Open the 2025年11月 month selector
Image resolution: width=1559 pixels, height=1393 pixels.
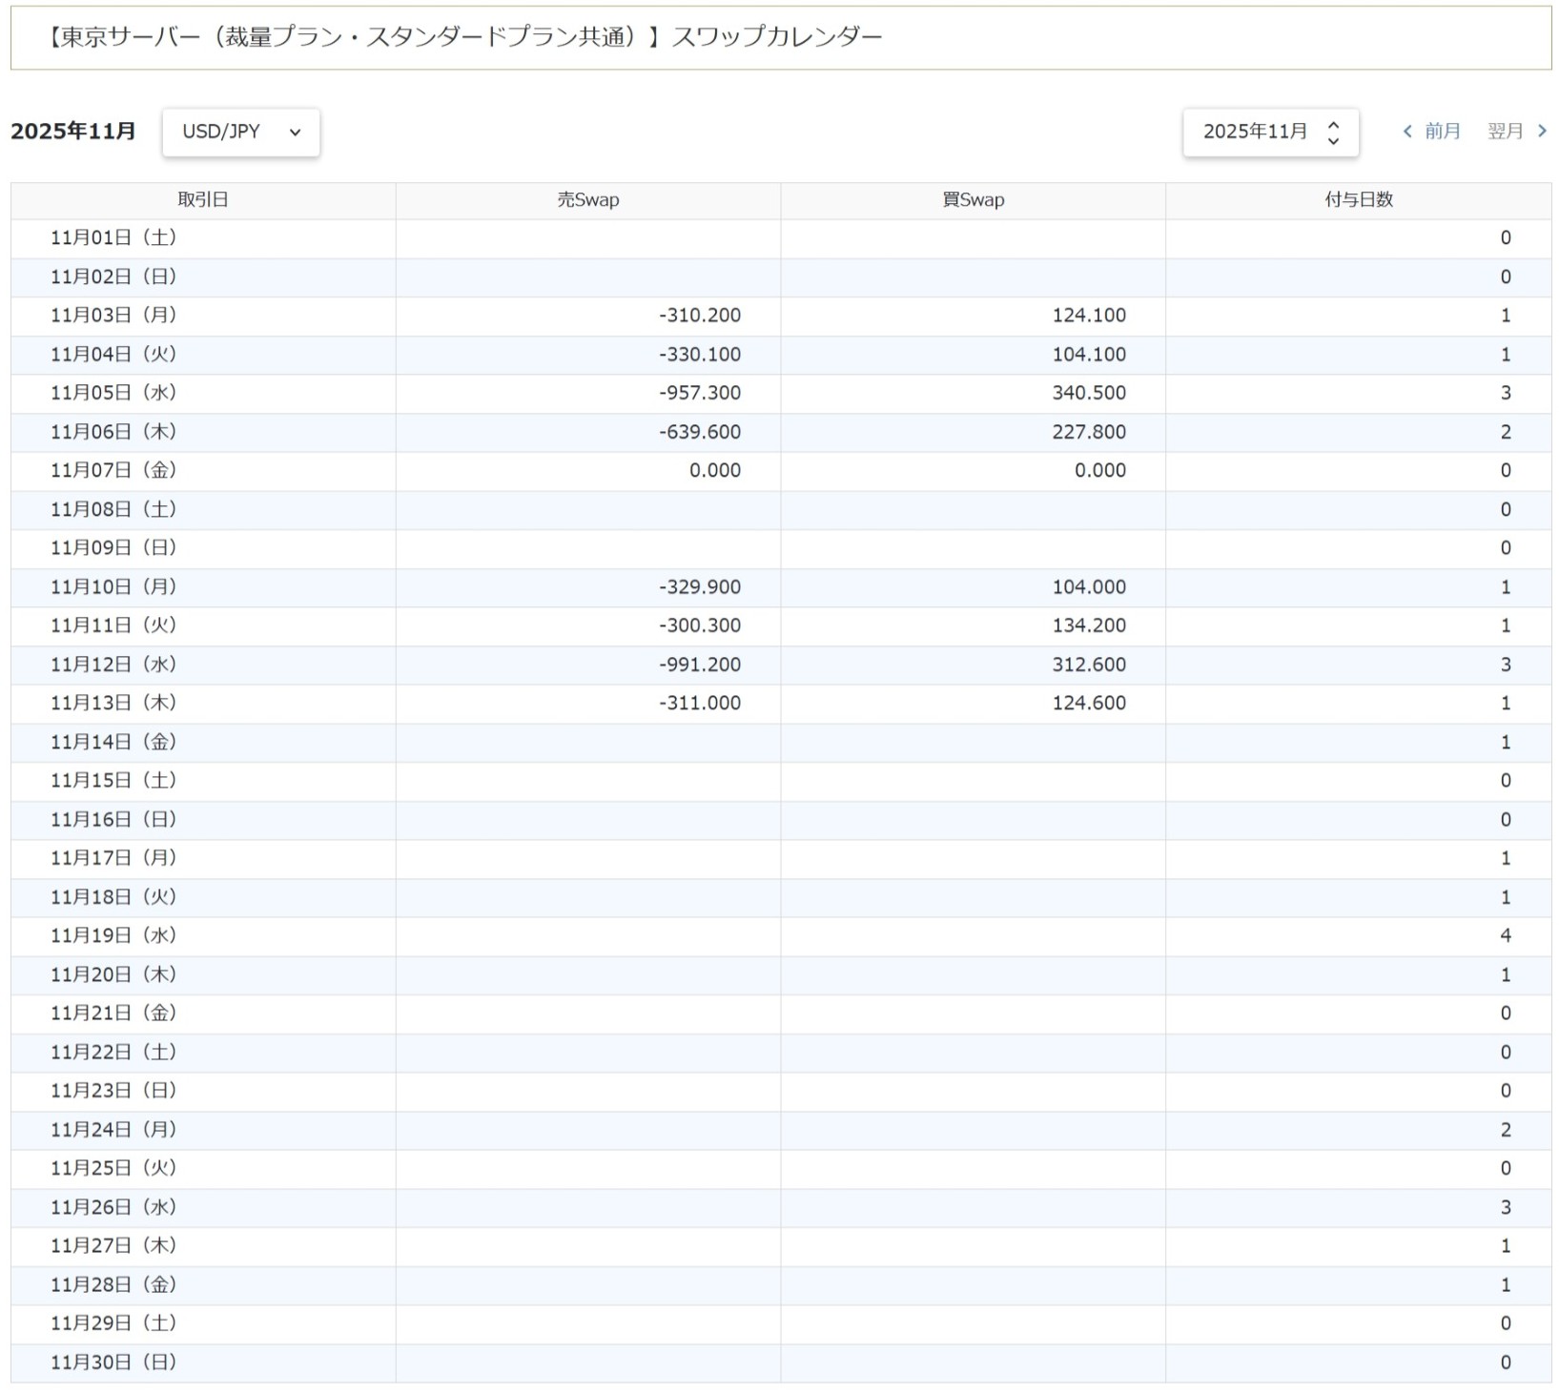pos(1271,132)
